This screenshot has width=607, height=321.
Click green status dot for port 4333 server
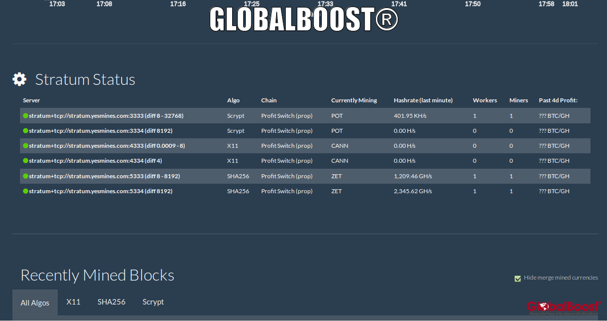tap(26, 146)
